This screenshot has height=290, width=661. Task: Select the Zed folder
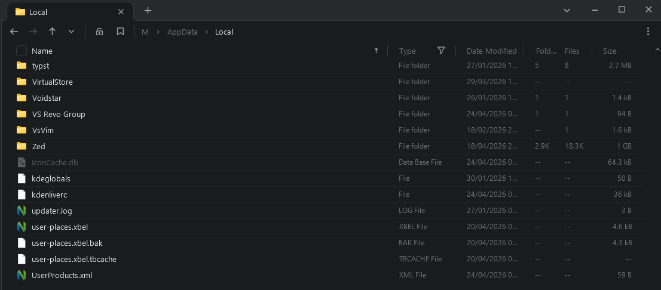coord(327,146)
